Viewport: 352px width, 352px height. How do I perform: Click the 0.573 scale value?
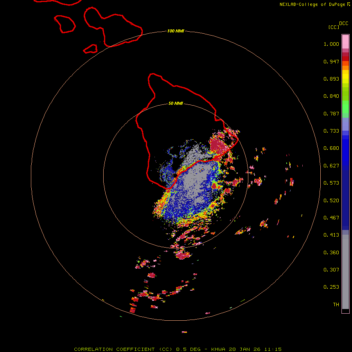[331, 183]
